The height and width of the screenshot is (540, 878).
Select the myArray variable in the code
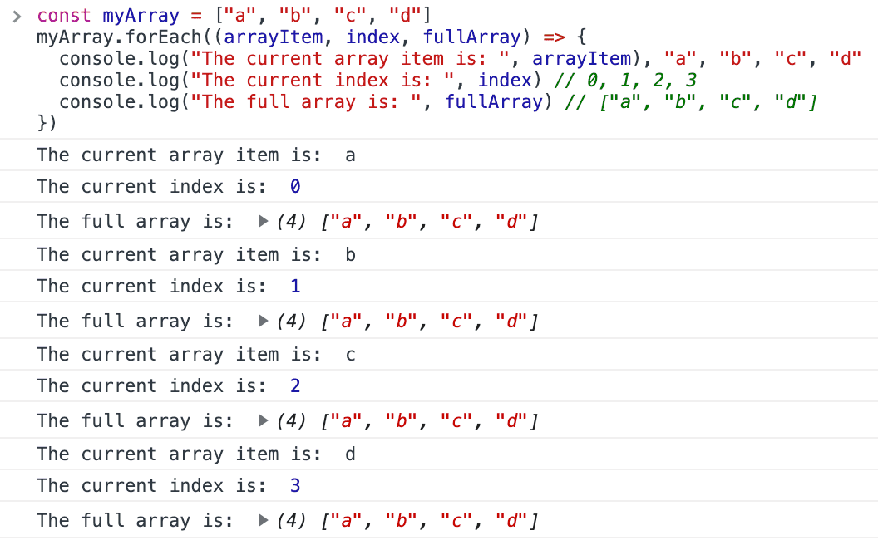[140, 15]
